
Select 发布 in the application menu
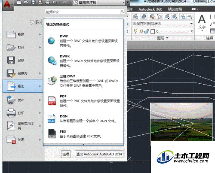(23, 100)
